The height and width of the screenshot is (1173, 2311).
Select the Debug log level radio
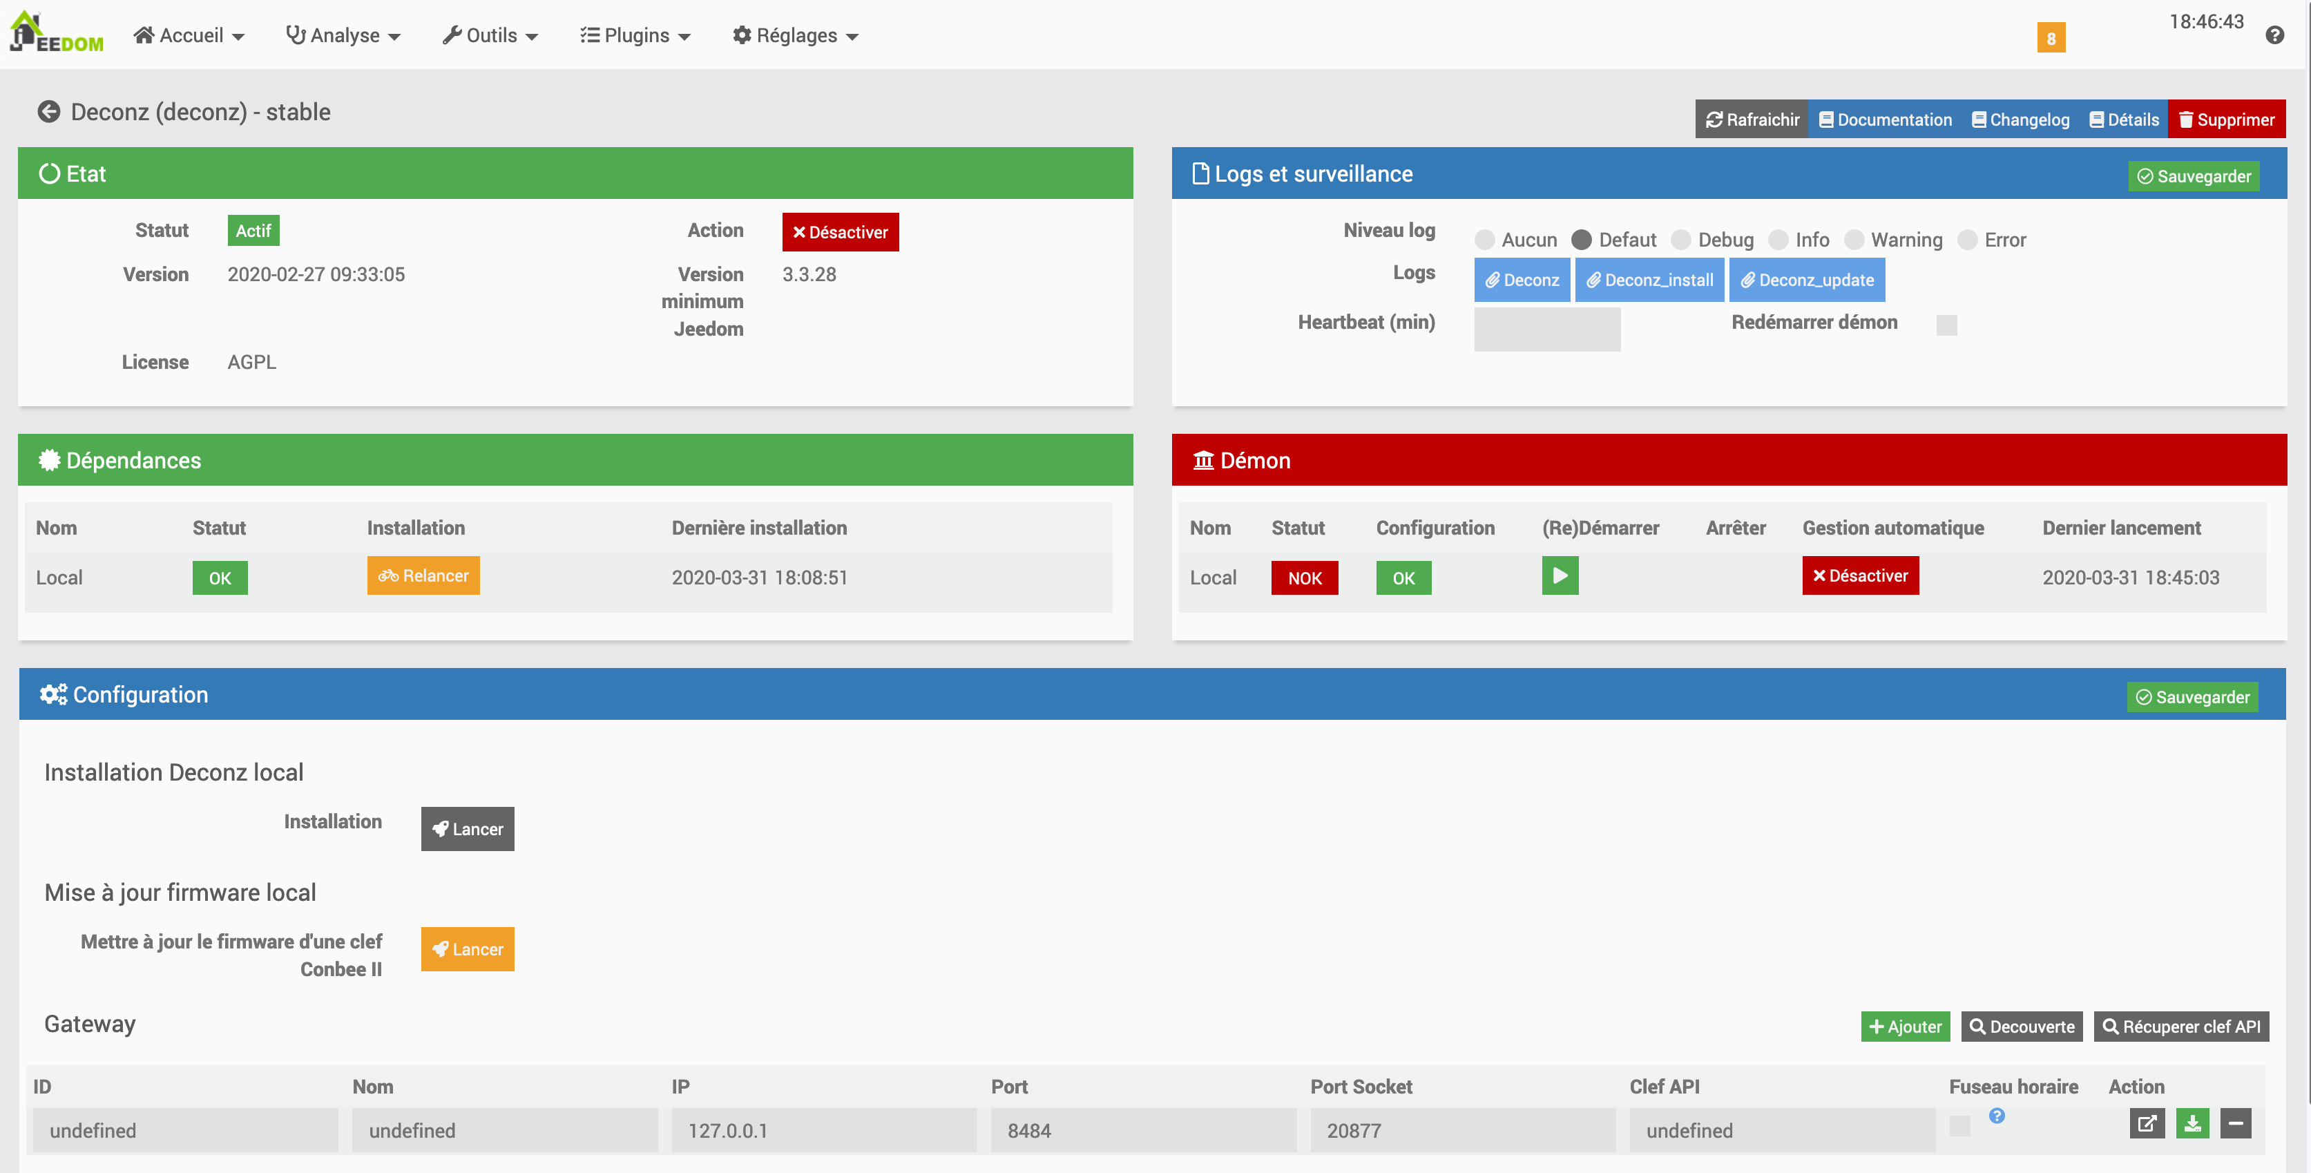click(x=1681, y=240)
